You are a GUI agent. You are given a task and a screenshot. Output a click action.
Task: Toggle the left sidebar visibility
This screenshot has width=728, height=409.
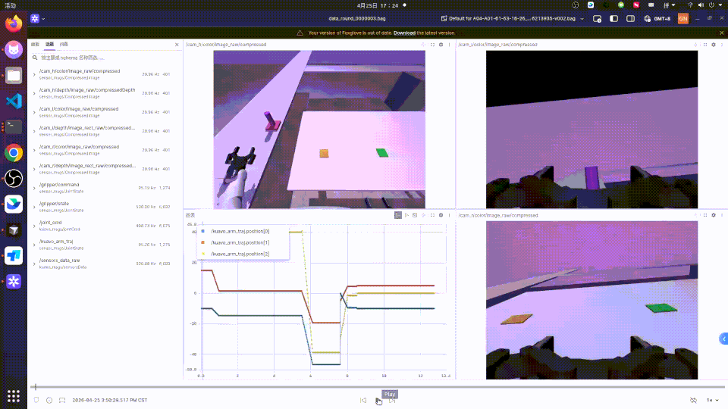[613, 18]
